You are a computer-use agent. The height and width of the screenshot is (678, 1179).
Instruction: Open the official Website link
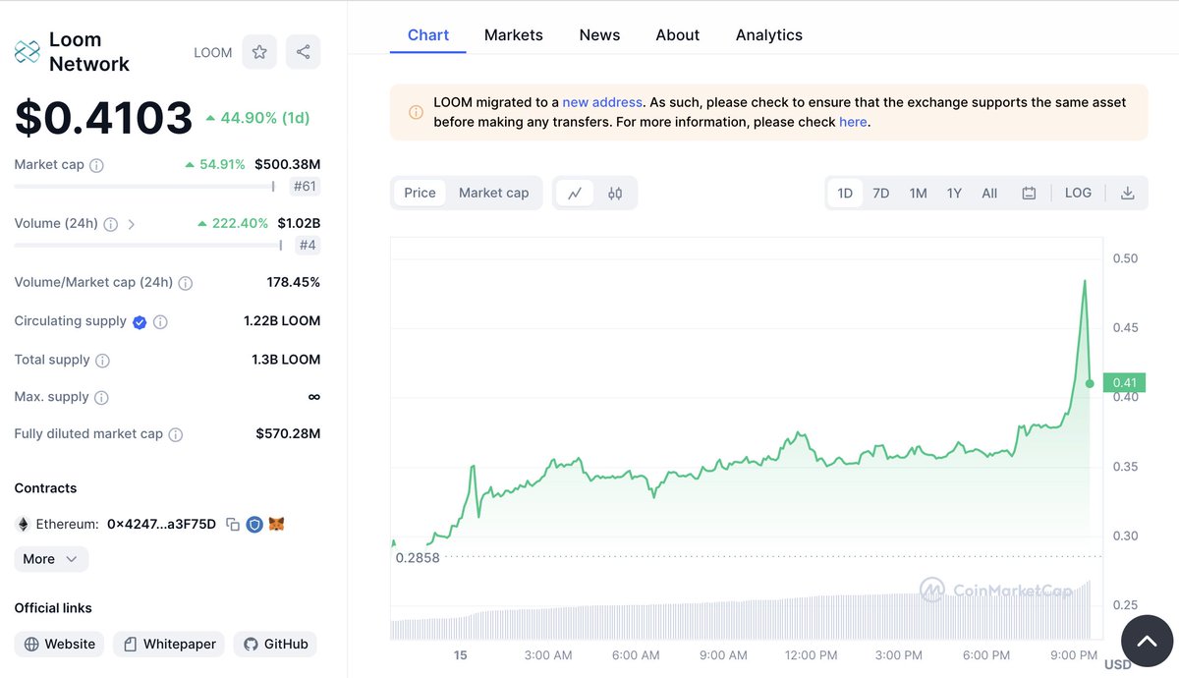coord(61,645)
